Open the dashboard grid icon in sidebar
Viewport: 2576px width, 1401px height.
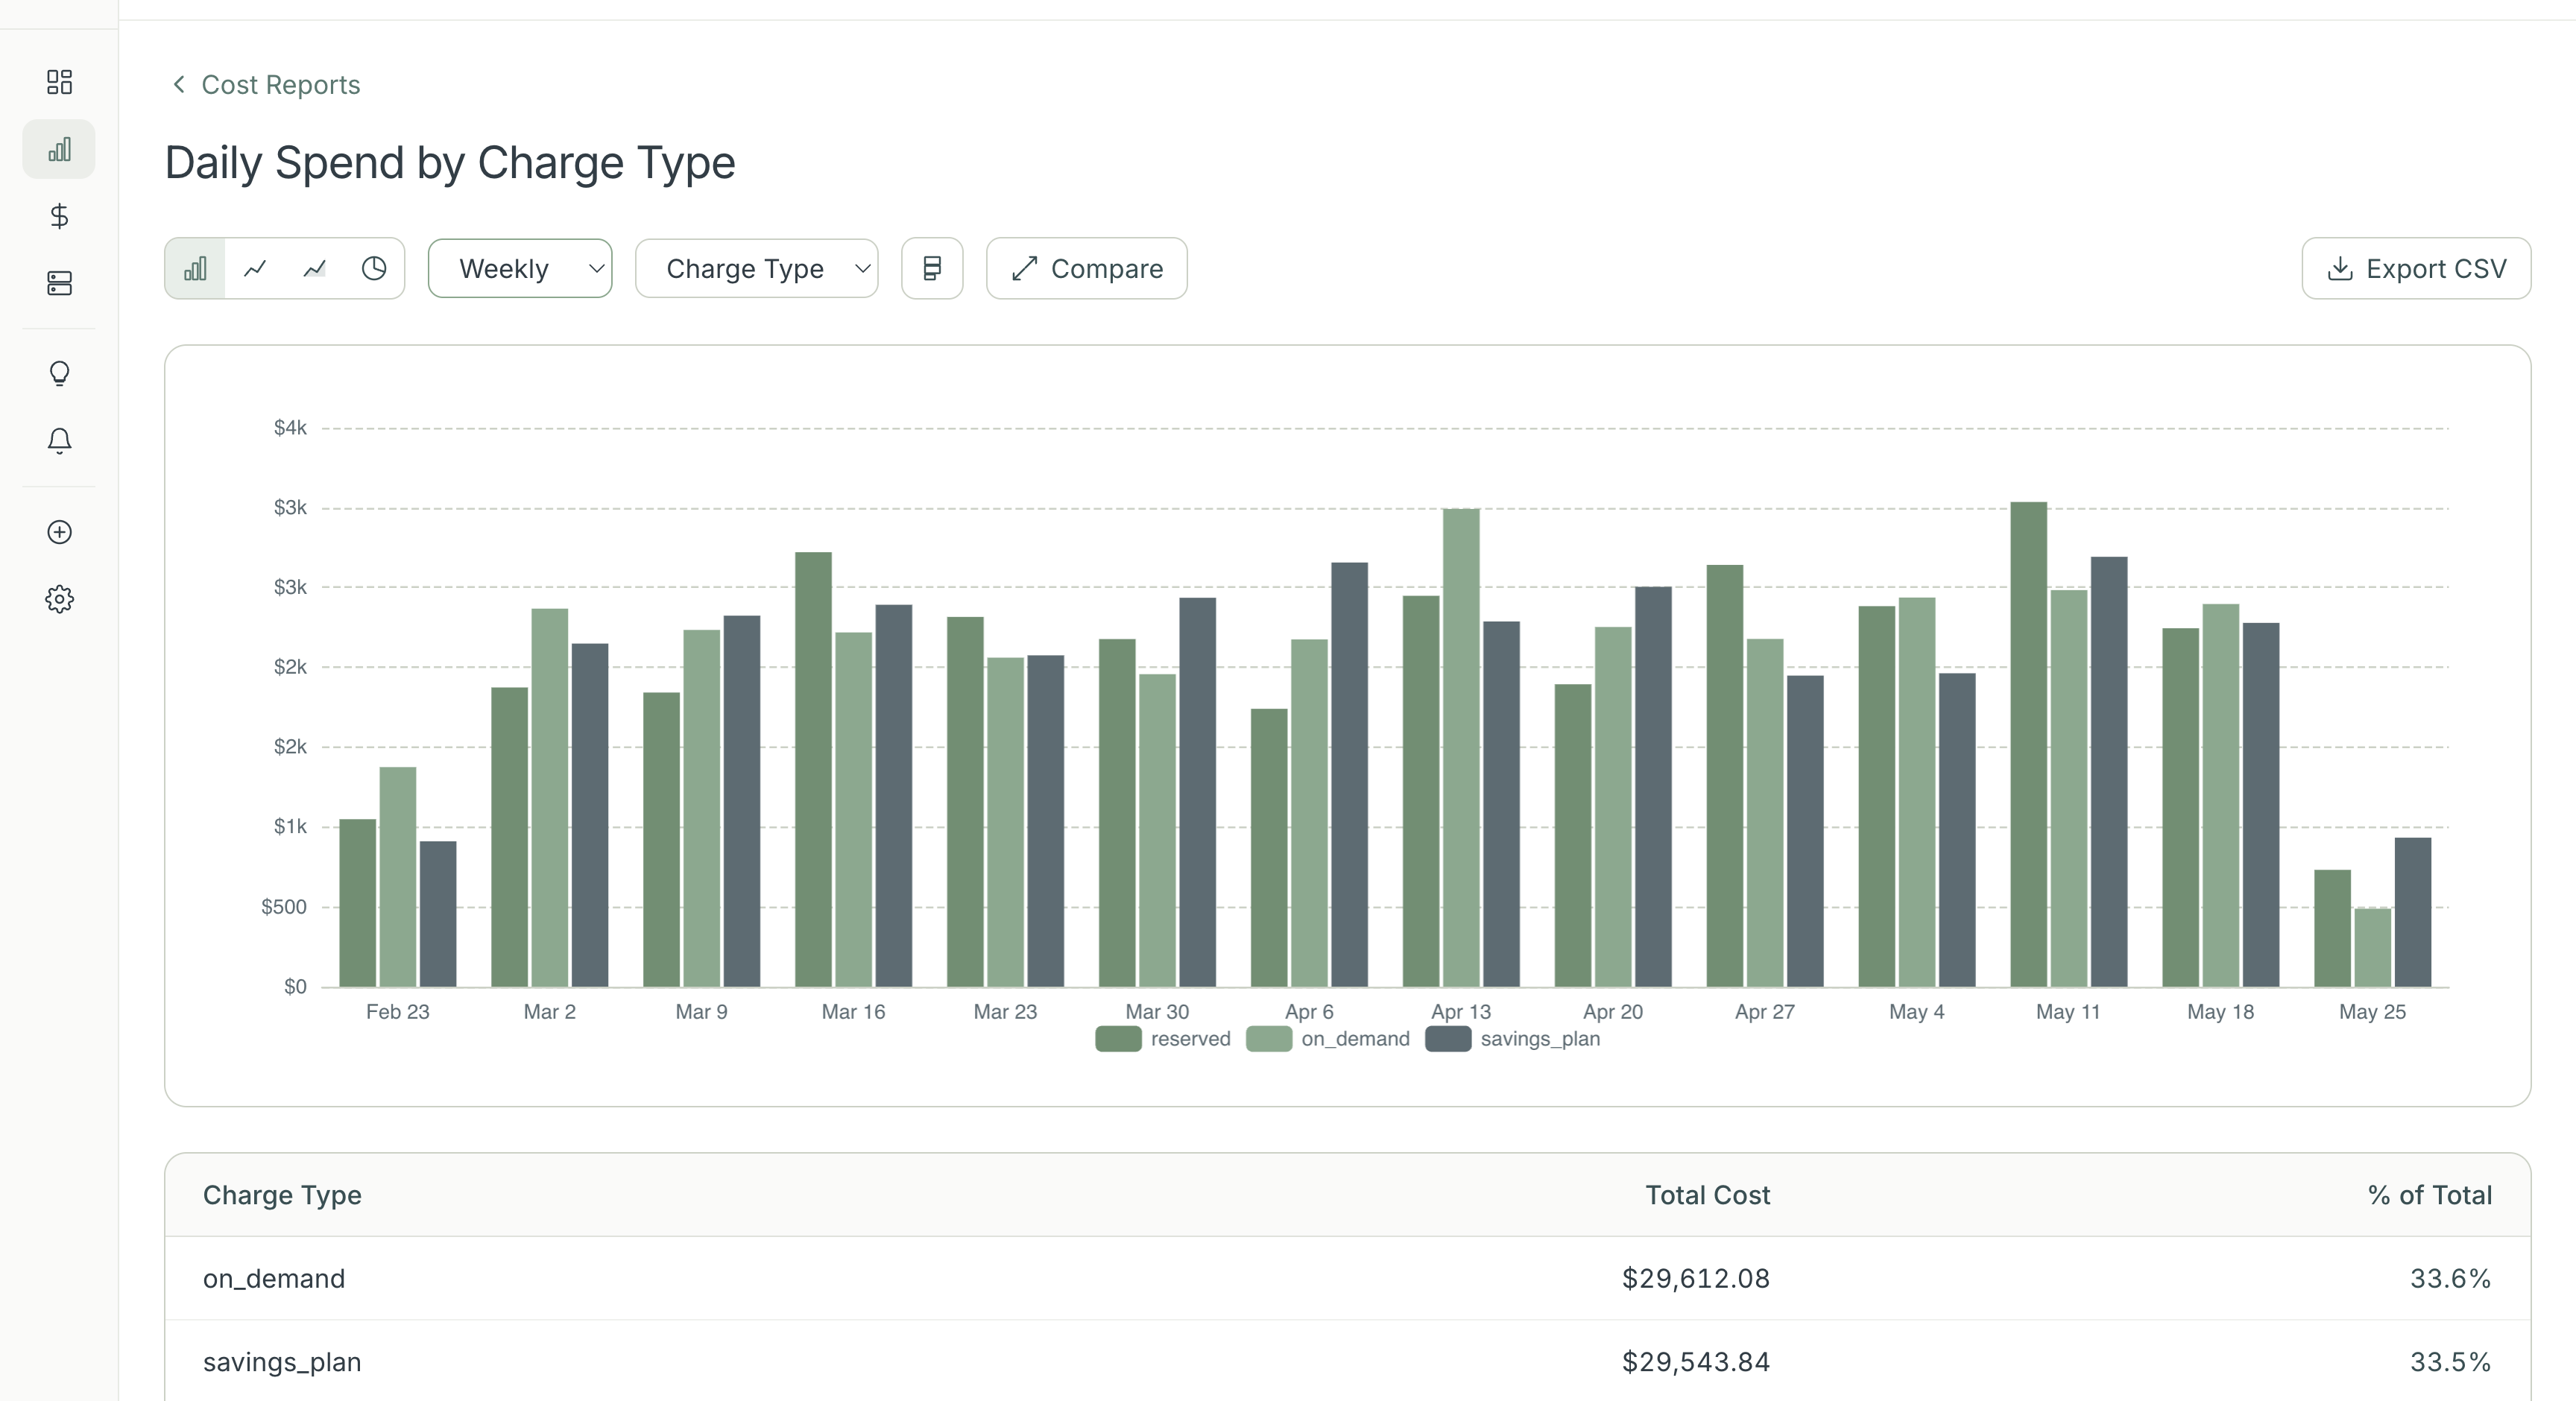coord(59,82)
